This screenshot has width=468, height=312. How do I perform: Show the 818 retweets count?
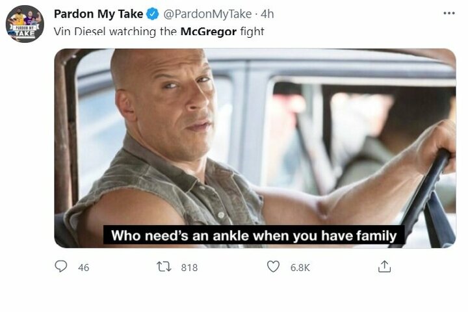(188, 267)
